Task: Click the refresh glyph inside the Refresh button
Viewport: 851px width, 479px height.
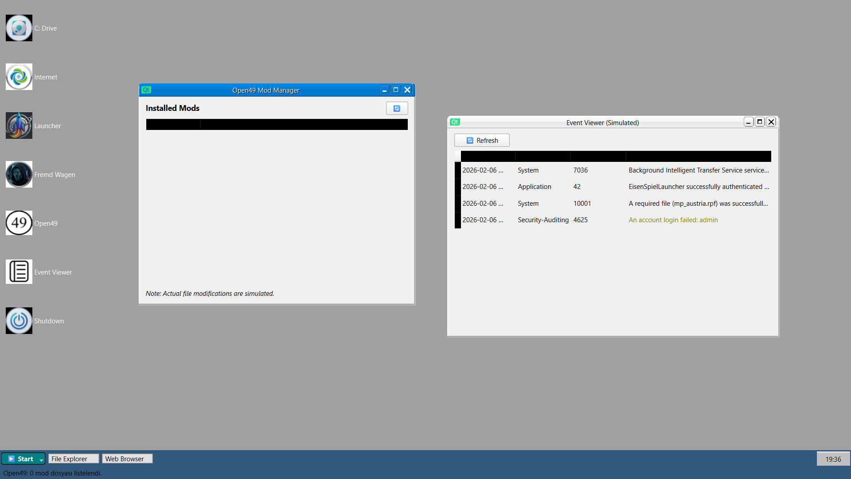Action: pyautogui.click(x=469, y=140)
